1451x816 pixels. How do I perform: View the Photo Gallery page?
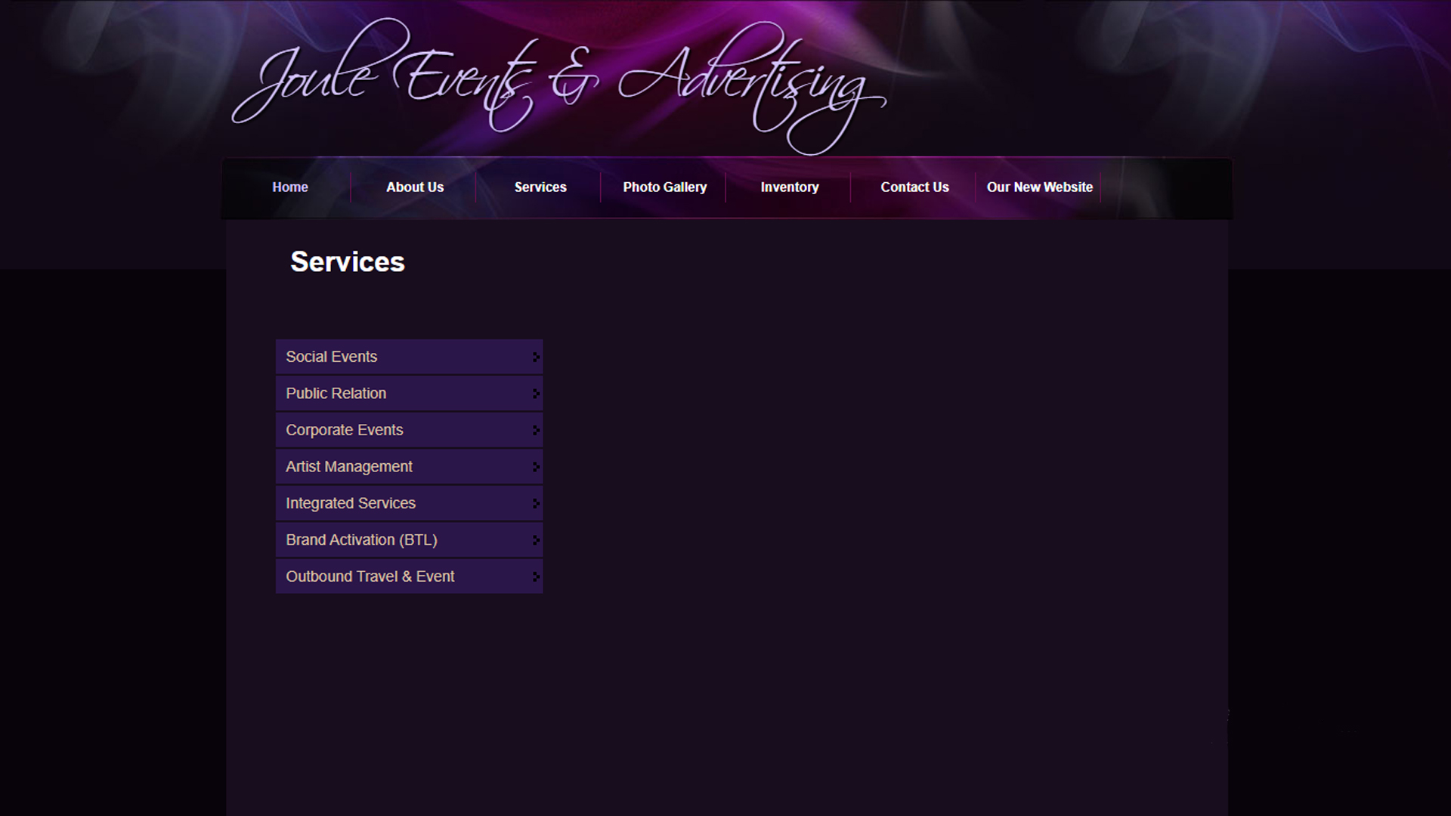665,187
